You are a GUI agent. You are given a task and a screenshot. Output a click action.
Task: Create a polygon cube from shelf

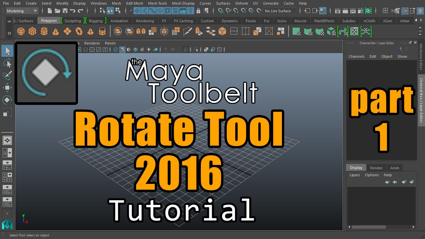pyautogui.click(x=32, y=32)
